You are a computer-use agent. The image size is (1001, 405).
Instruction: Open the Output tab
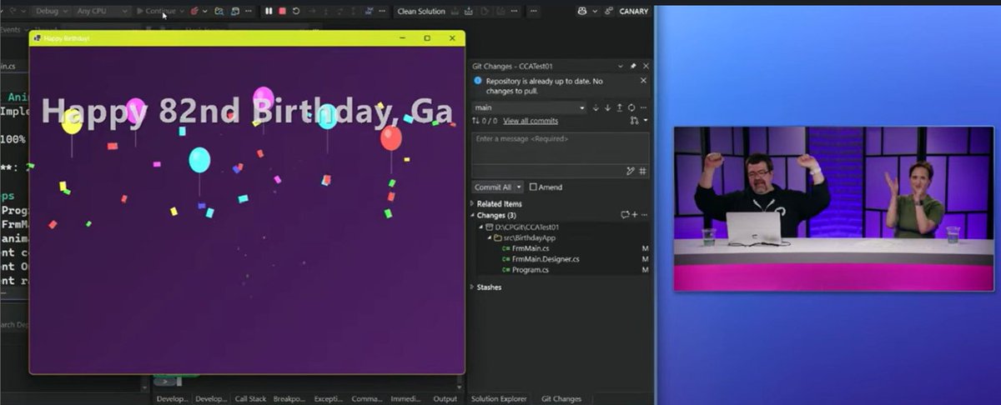pyautogui.click(x=445, y=398)
